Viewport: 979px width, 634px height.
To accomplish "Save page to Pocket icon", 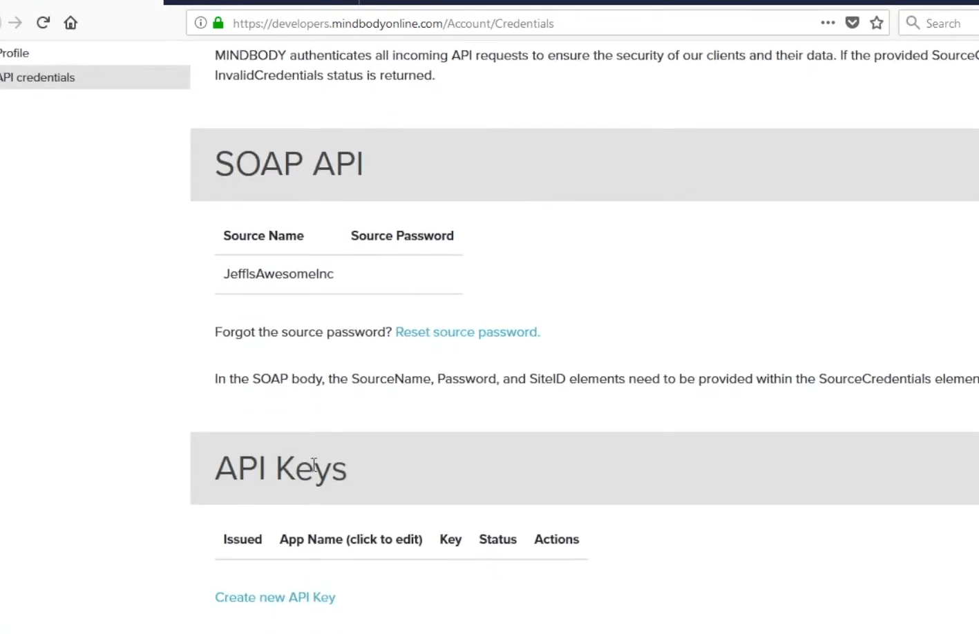I will pyautogui.click(x=853, y=23).
